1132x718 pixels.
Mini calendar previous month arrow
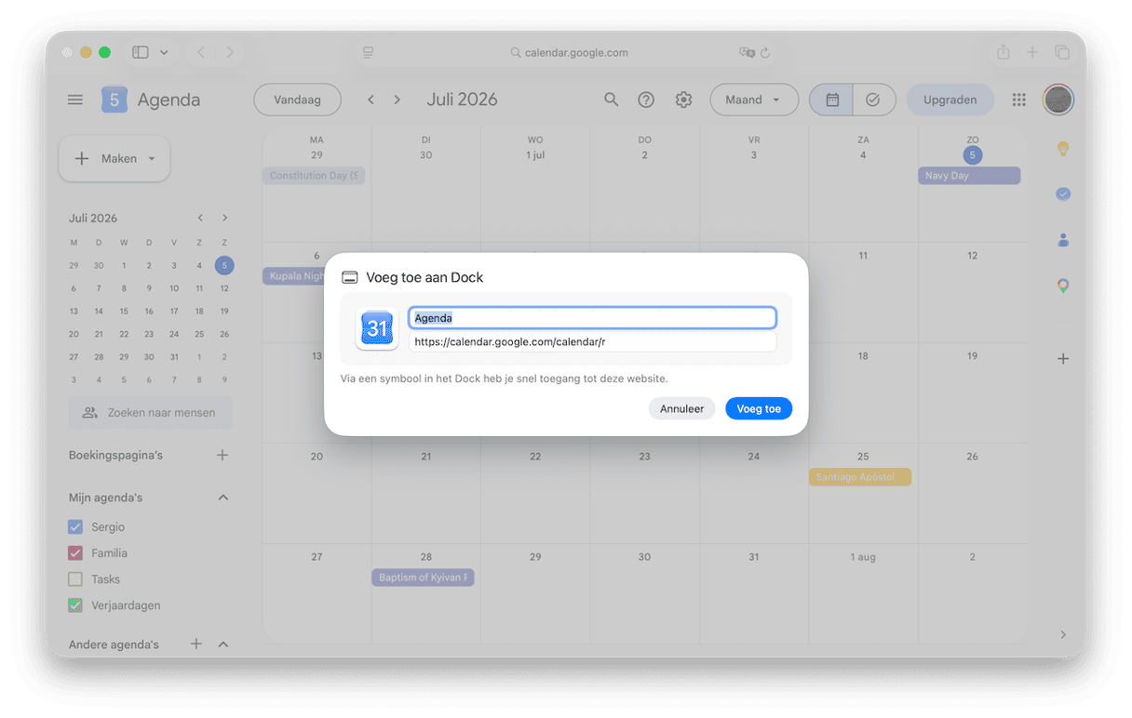200,218
